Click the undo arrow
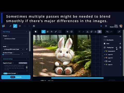Screen dimensions: 124x93 pos(107,32)
